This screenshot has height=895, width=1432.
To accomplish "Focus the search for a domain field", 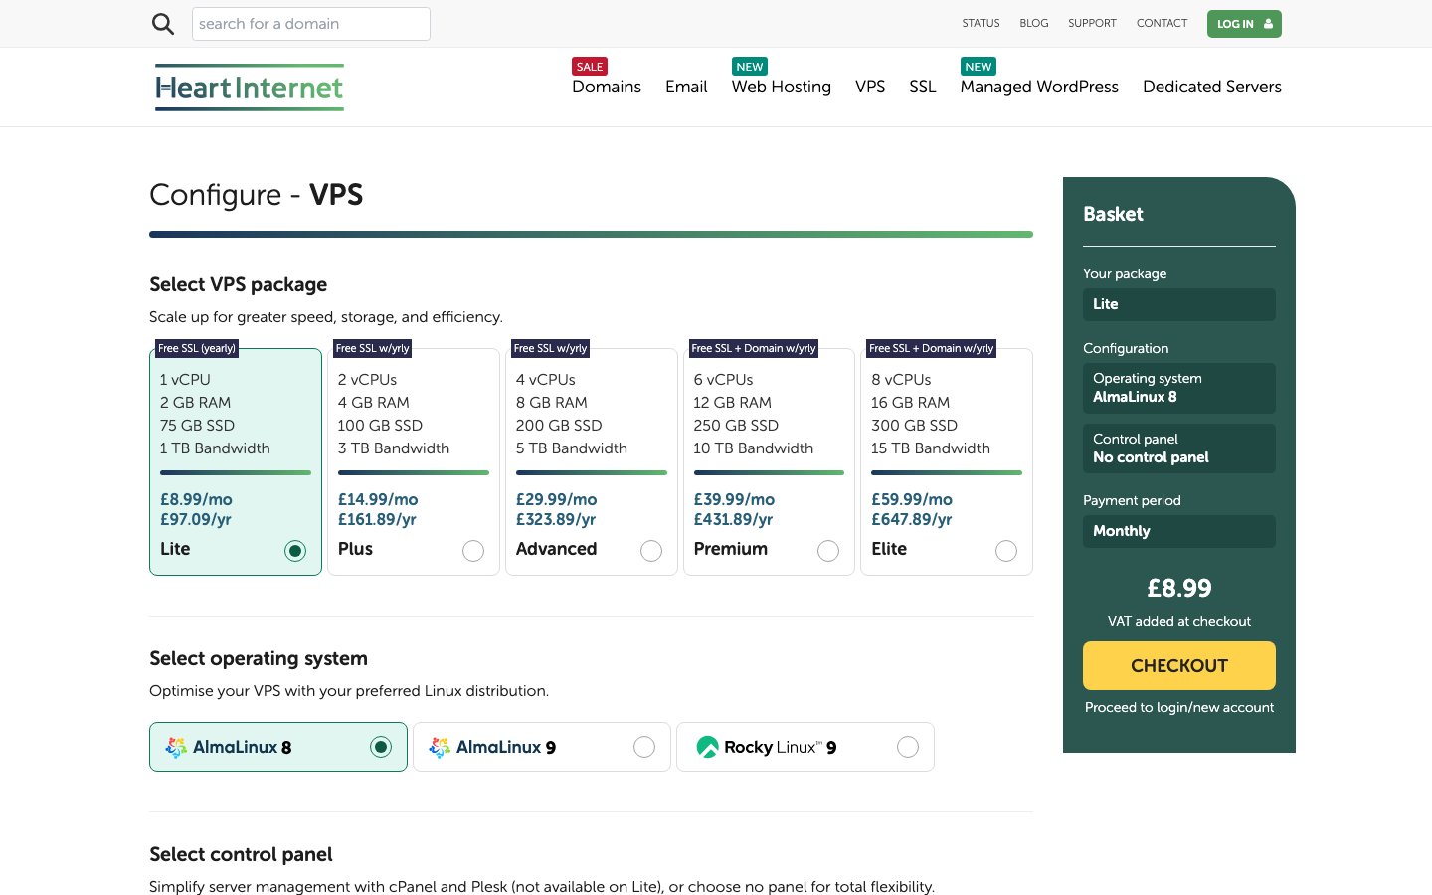I will tap(311, 24).
